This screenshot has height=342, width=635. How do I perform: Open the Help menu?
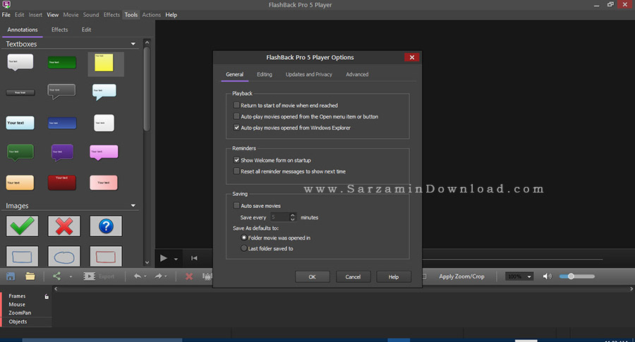(171, 15)
